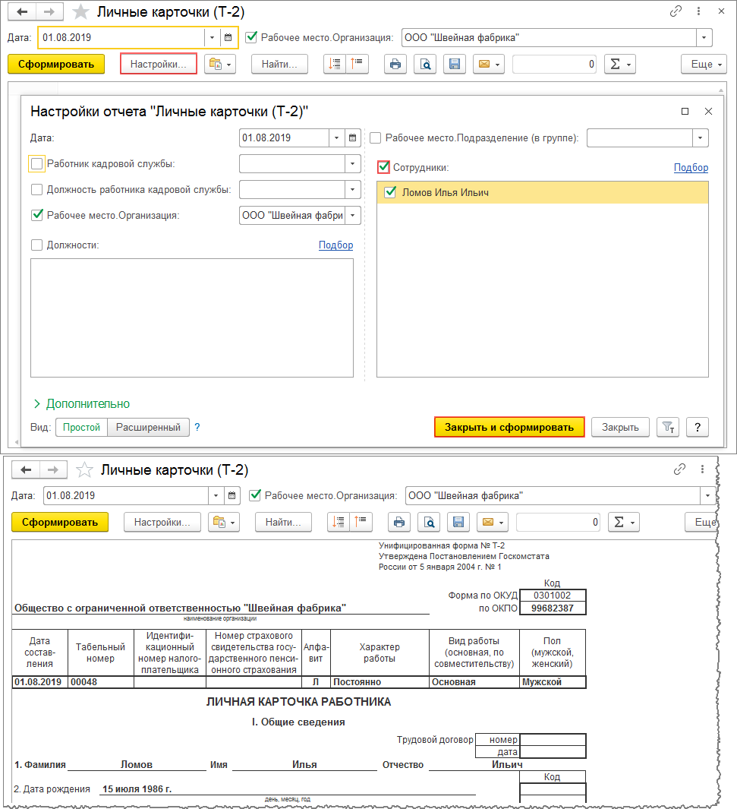Open Работник кадровой службы dropdown

click(x=352, y=163)
